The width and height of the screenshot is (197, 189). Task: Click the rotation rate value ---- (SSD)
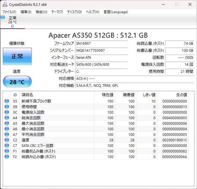click(180, 58)
